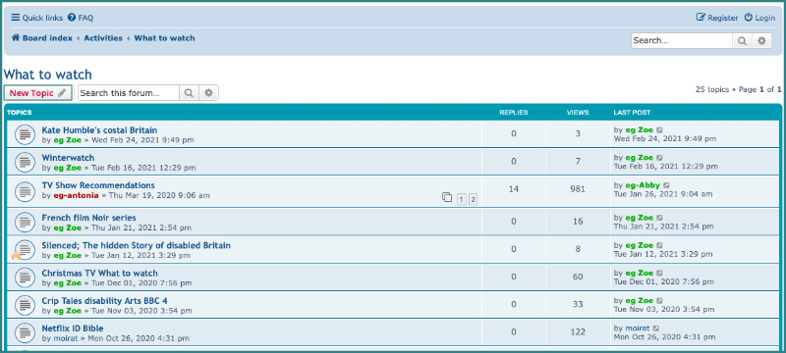This screenshot has width=786, height=353.
Task: Click the What to watch forum title
Action: [x=47, y=75]
